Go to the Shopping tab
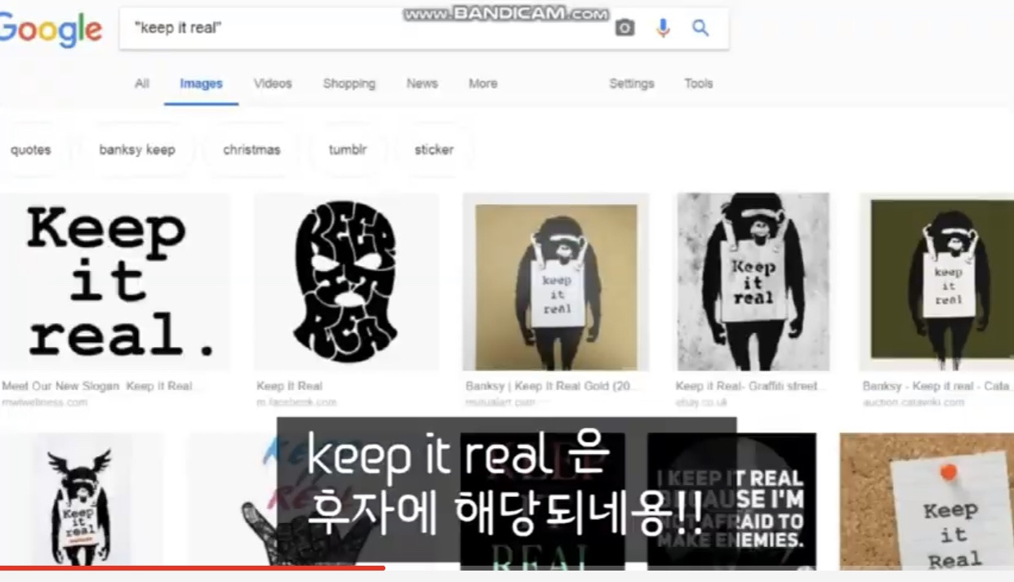This screenshot has width=1014, height=582. pos(349,83)
